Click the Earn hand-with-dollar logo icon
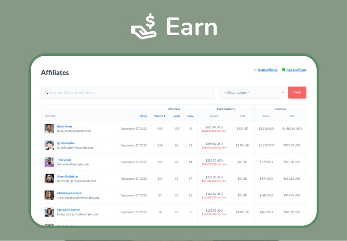 point(144,25)
